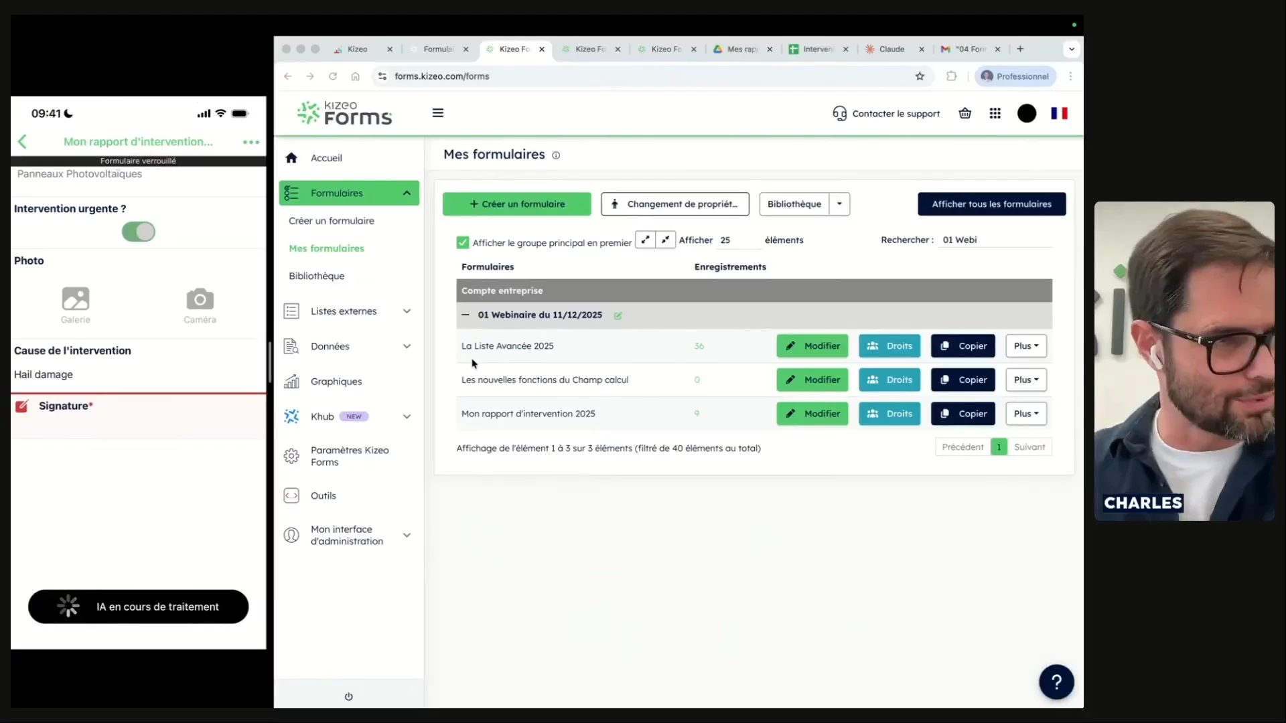Open the Gallery photo picker icon

75,299
